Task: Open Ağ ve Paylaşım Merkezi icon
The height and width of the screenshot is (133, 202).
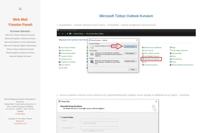Action: 60,47
